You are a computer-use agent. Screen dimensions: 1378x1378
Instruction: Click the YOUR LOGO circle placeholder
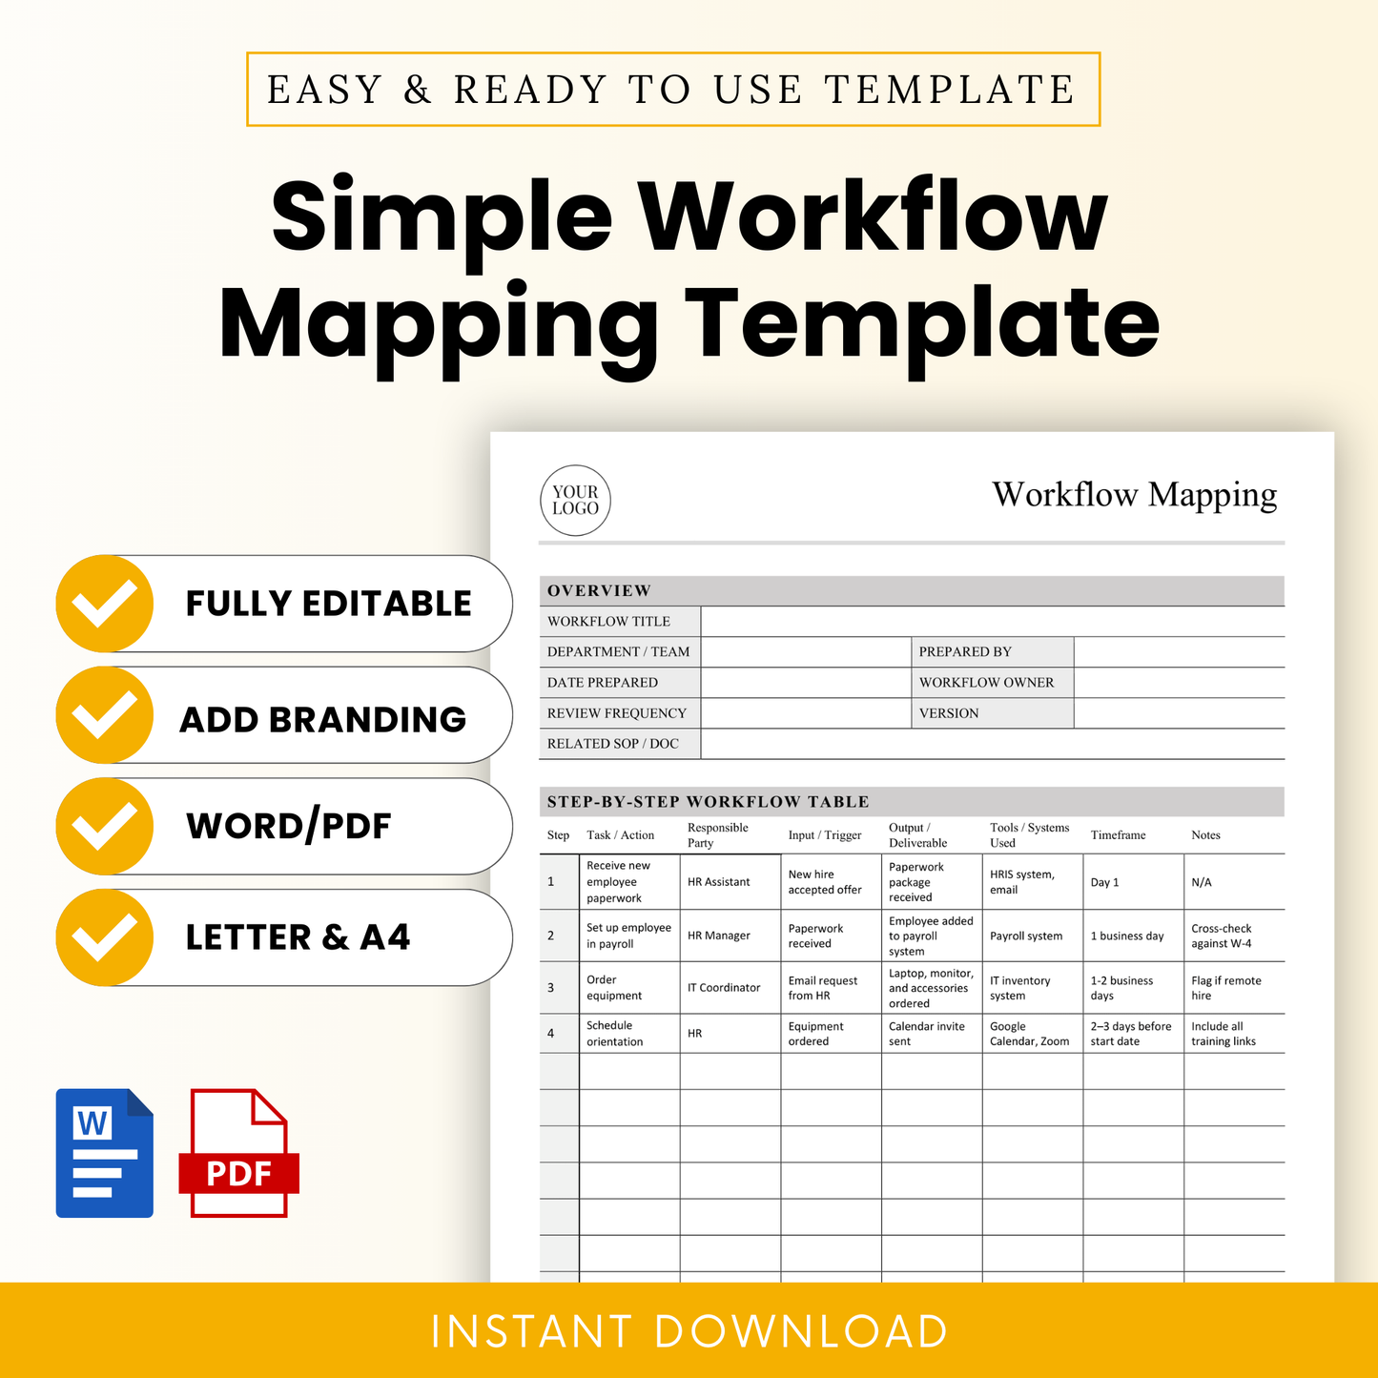(575, 501)
